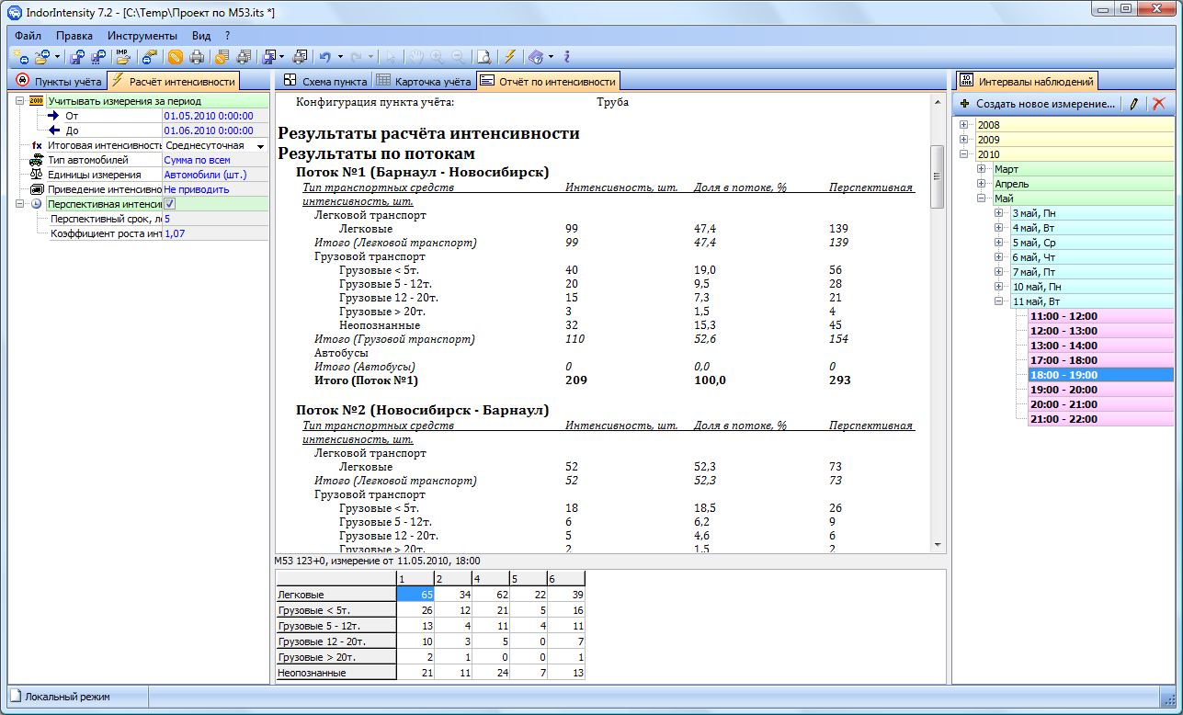Viewport: 1183px width, 715px height.
Task: Click the pencil edit measurement icon
Action: pos(1134,104)
